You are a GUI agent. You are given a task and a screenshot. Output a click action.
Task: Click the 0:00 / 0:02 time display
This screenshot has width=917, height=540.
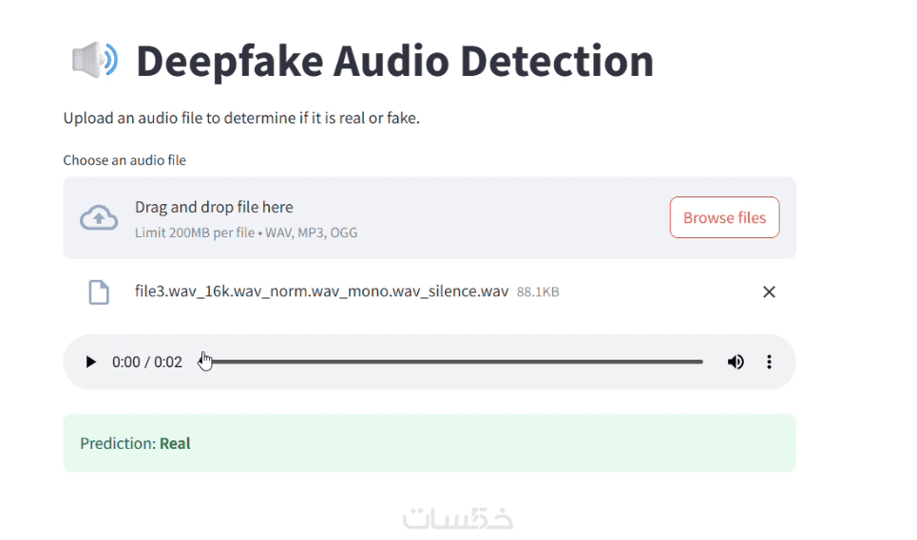[x=147, y=362]
